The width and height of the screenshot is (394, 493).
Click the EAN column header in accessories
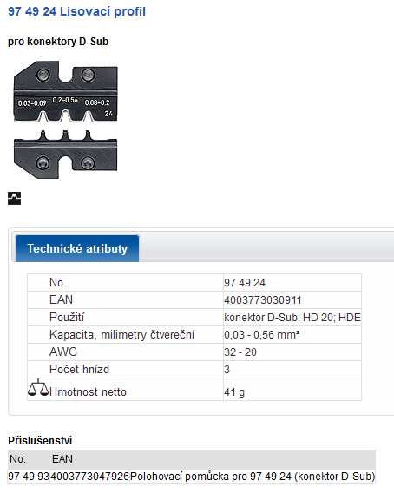click(x=62, y=459)
